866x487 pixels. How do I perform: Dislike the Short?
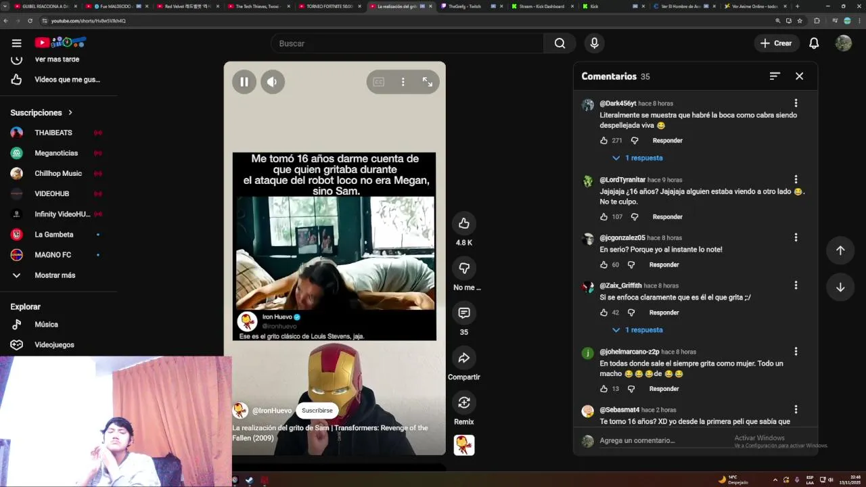(464, 268)
